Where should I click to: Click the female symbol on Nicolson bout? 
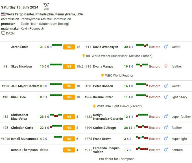click(x=166, y=66)
